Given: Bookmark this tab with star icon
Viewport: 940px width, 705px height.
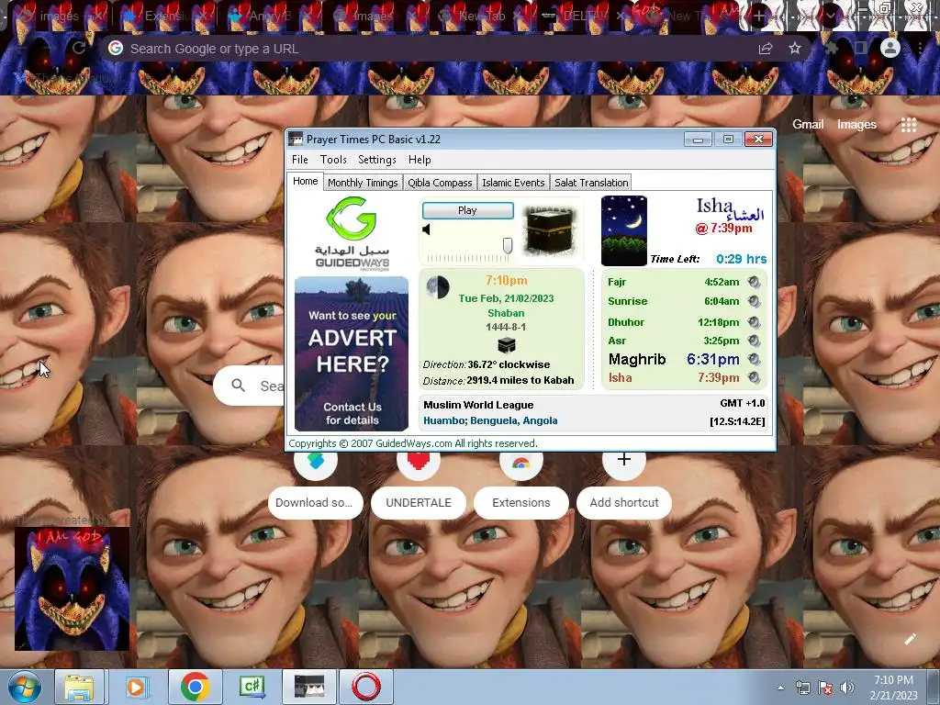Looking at the screenshot, I should click(x=795, y=48).
